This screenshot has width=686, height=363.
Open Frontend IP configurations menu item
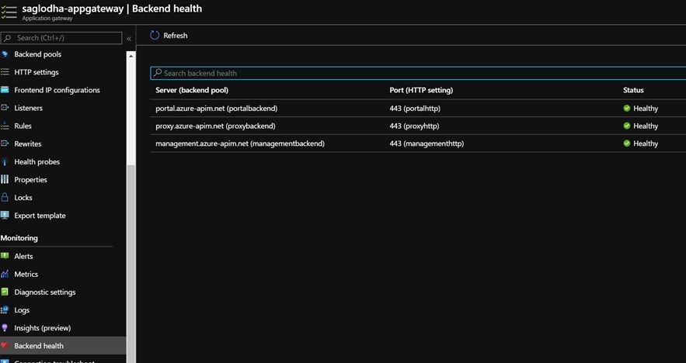63,90
